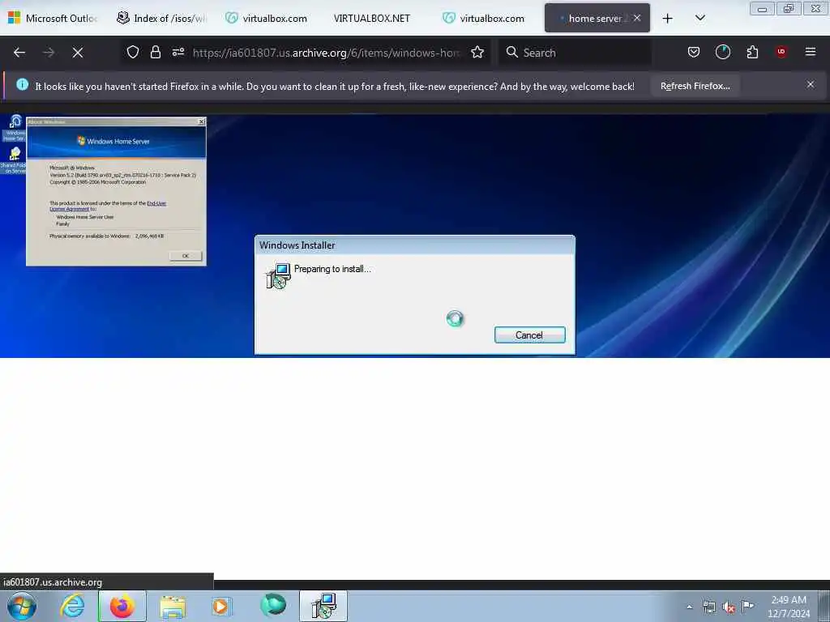Launch Internet Explorer from the taskbar

click(72, 606)
